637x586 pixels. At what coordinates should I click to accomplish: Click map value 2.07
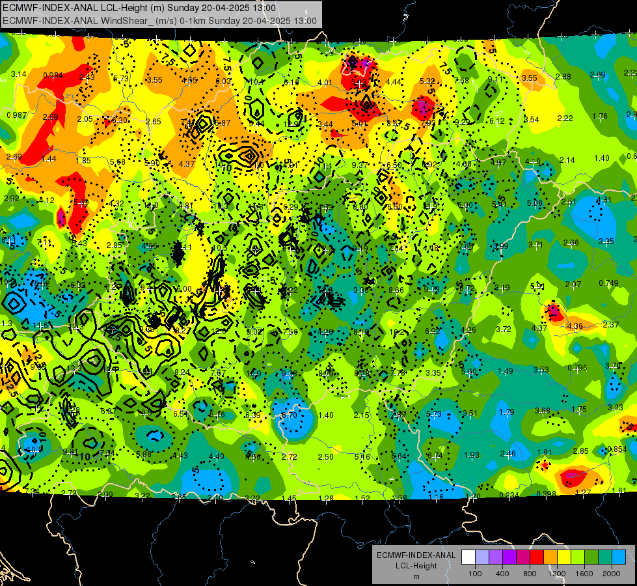pos(573,285)
